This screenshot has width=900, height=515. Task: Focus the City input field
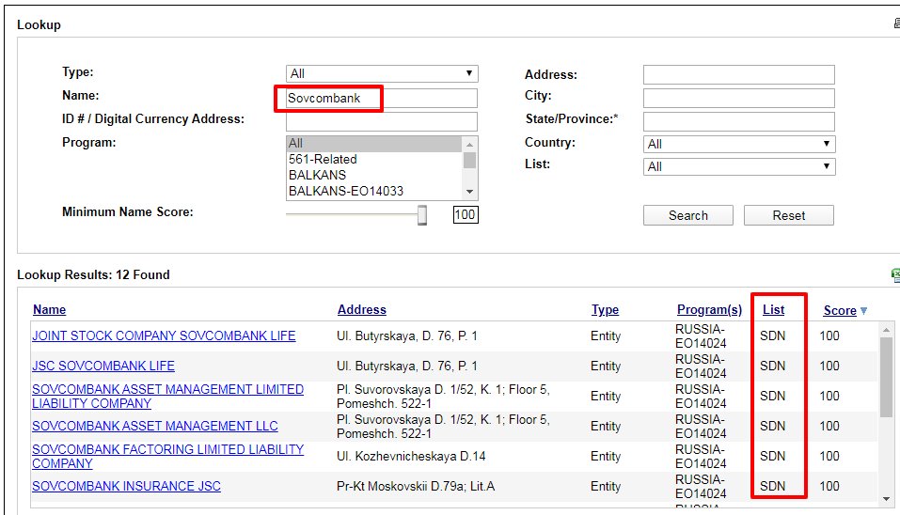(738, 98)
